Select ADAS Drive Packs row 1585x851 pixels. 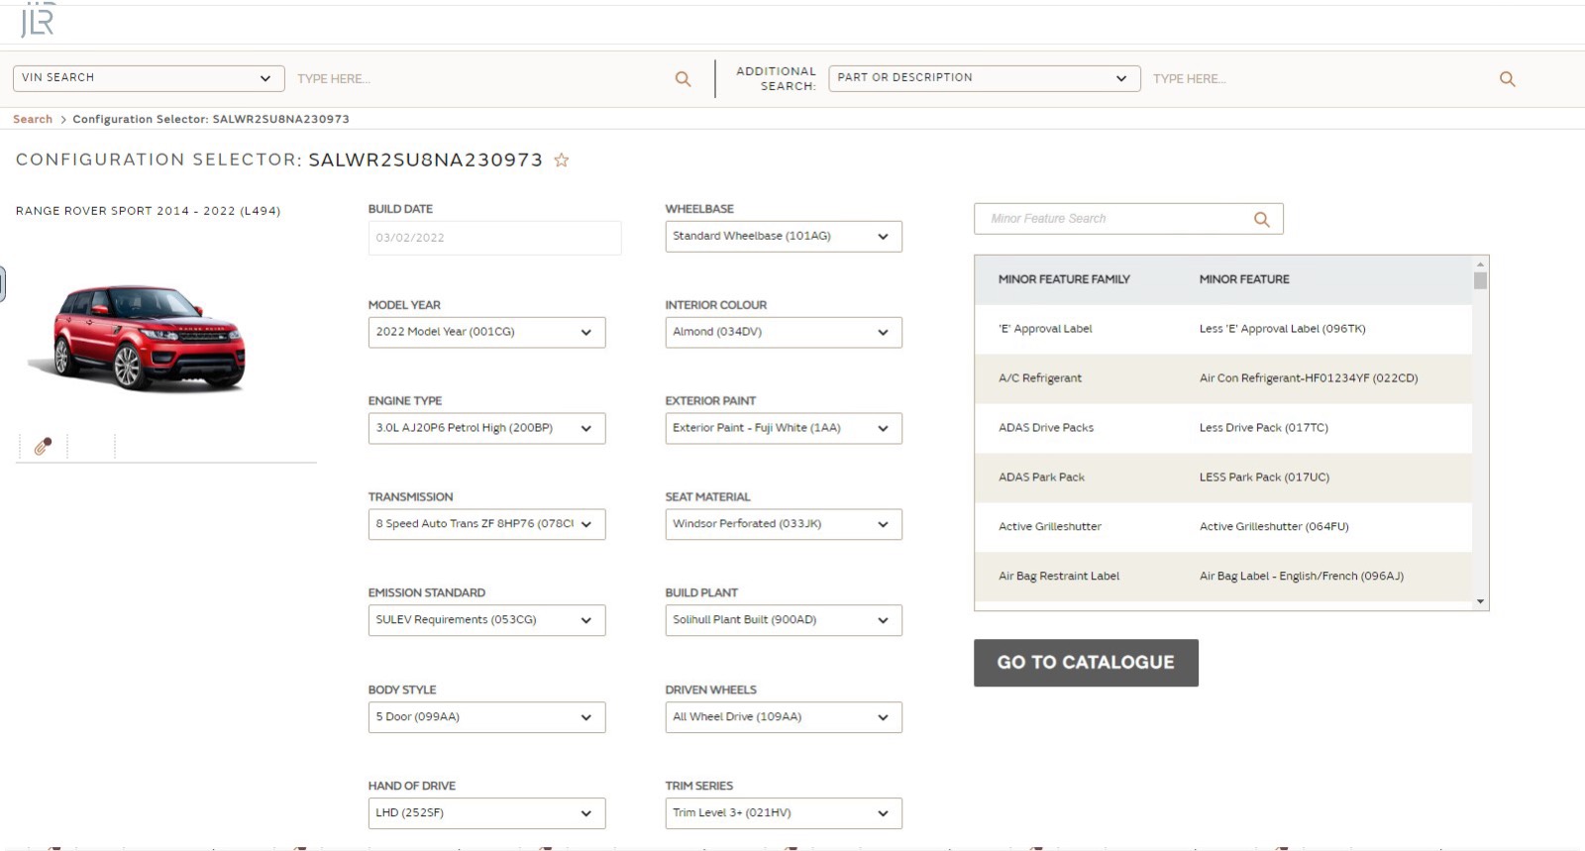point(1223,428)
